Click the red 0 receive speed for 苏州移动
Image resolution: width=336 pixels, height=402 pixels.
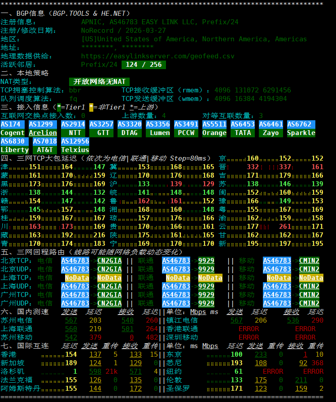tap(132, 337)
